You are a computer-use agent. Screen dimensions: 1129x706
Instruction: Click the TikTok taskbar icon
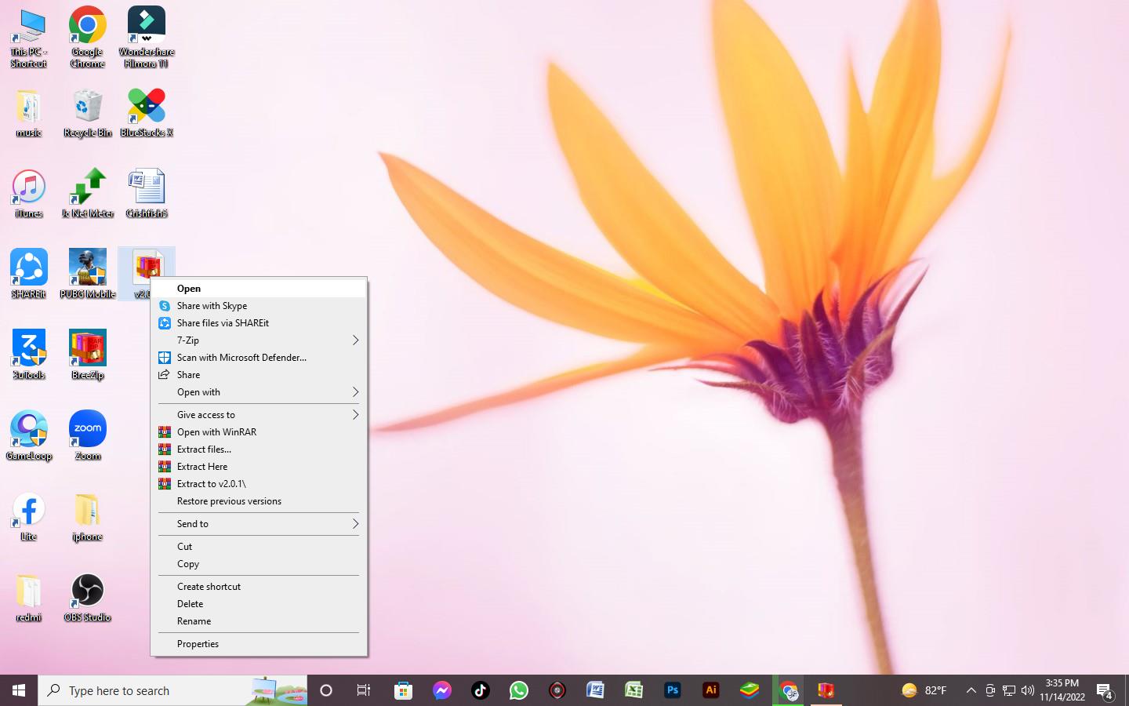coord(481,690)
